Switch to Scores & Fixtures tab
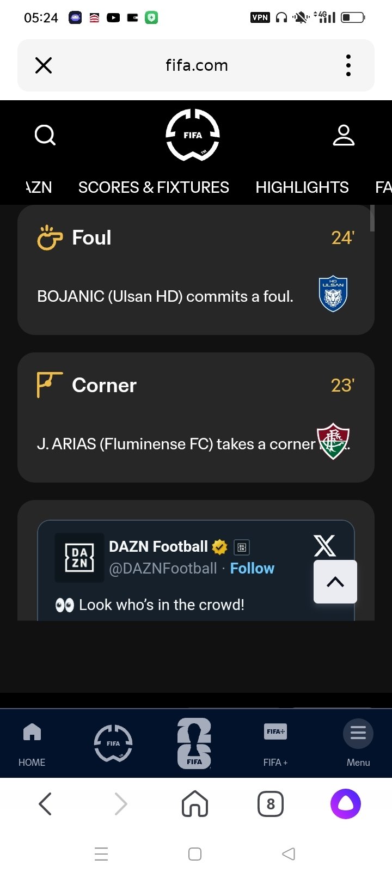Screen dimensions: 392x878 point(154,187)
